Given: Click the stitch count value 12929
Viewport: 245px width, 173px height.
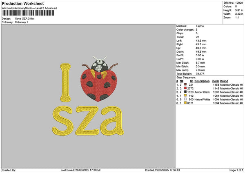Looking at the screenshot, I should point(239,3).
